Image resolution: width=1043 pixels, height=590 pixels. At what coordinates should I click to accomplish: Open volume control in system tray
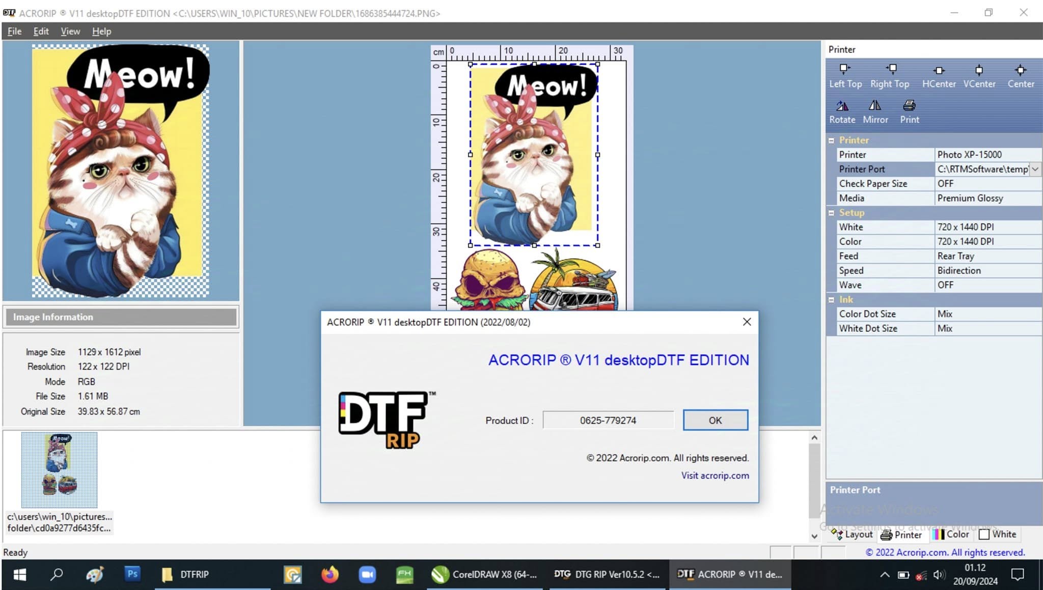coord(939,575)
